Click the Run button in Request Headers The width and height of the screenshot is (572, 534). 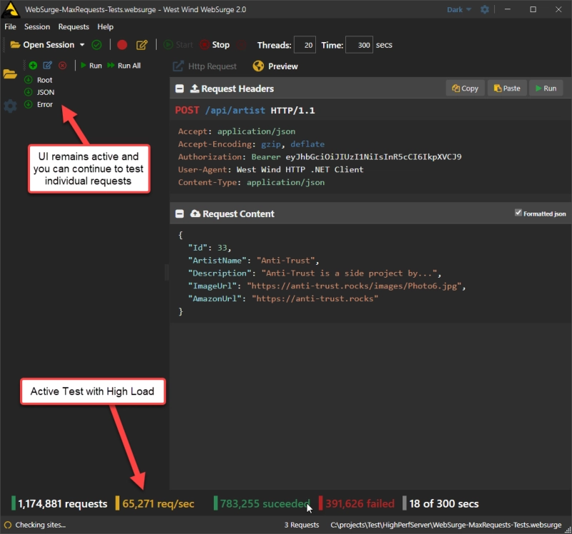coord(546,88)
